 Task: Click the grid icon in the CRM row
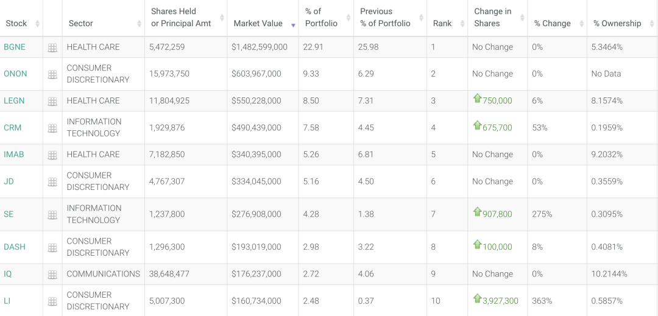coord(52,128)
